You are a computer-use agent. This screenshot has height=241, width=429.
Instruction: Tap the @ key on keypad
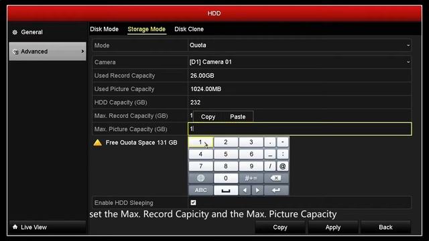tap(283, 166)
